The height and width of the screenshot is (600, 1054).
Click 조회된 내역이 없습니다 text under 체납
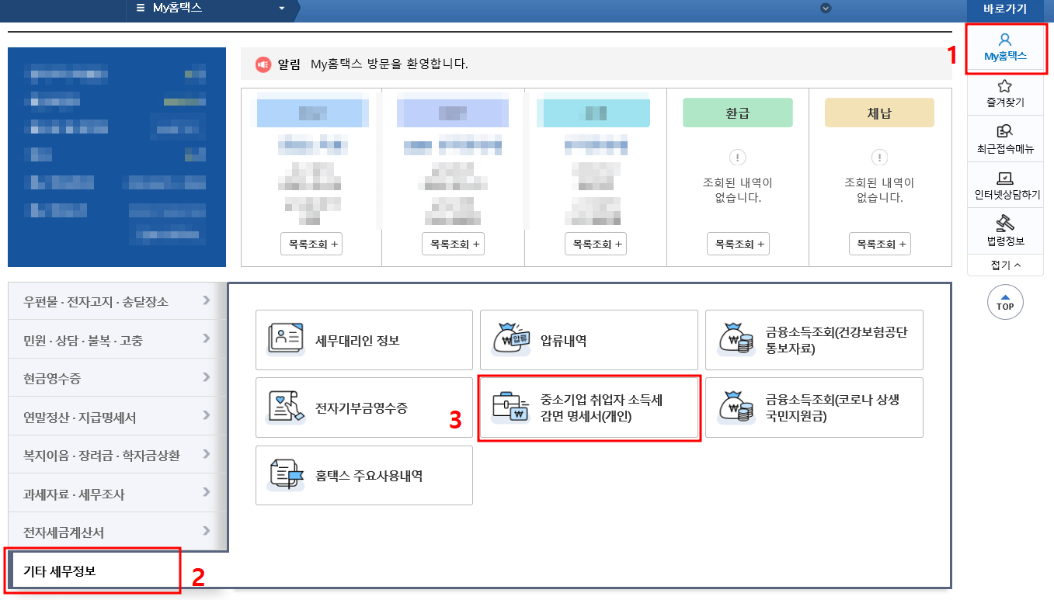(879, 190)
